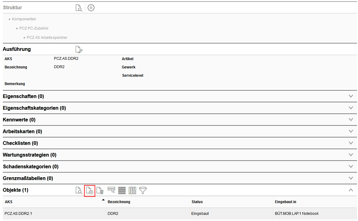Click the delete object trash icon

(100, 190)
